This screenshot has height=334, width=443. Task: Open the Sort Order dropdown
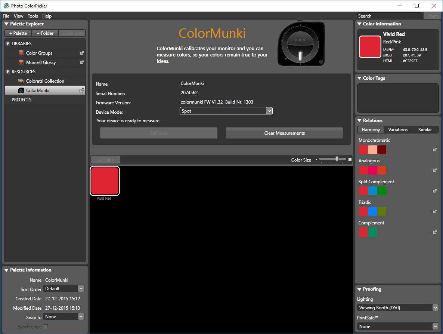(63, 288)
